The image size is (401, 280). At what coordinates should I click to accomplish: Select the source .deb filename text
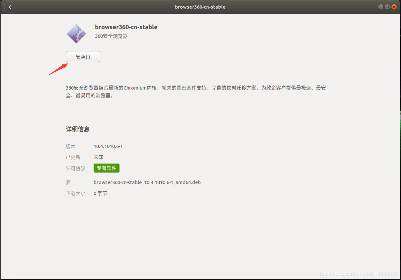[147, 182]
